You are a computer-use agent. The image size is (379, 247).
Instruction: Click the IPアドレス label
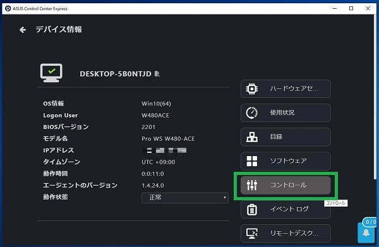59,150
